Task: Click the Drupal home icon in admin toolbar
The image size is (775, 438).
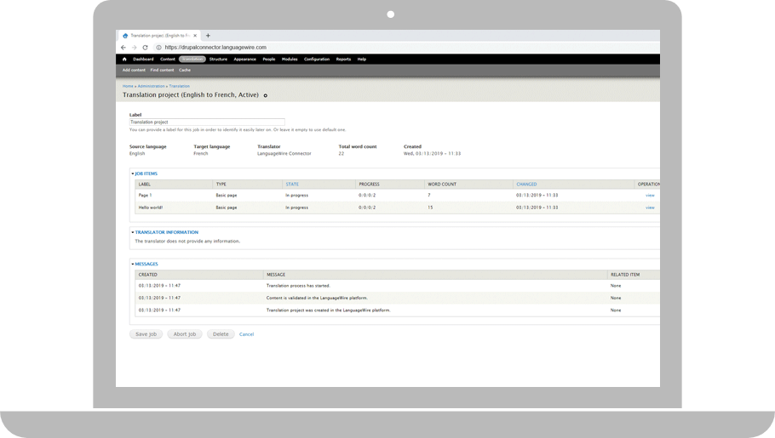Action: click(x=124, y=60)
